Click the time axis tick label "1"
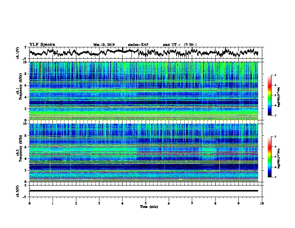295x228 pixels. point(53,203)
